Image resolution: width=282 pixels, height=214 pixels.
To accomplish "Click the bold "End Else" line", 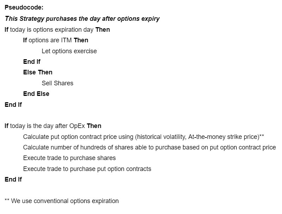I will tap(36, 94).
